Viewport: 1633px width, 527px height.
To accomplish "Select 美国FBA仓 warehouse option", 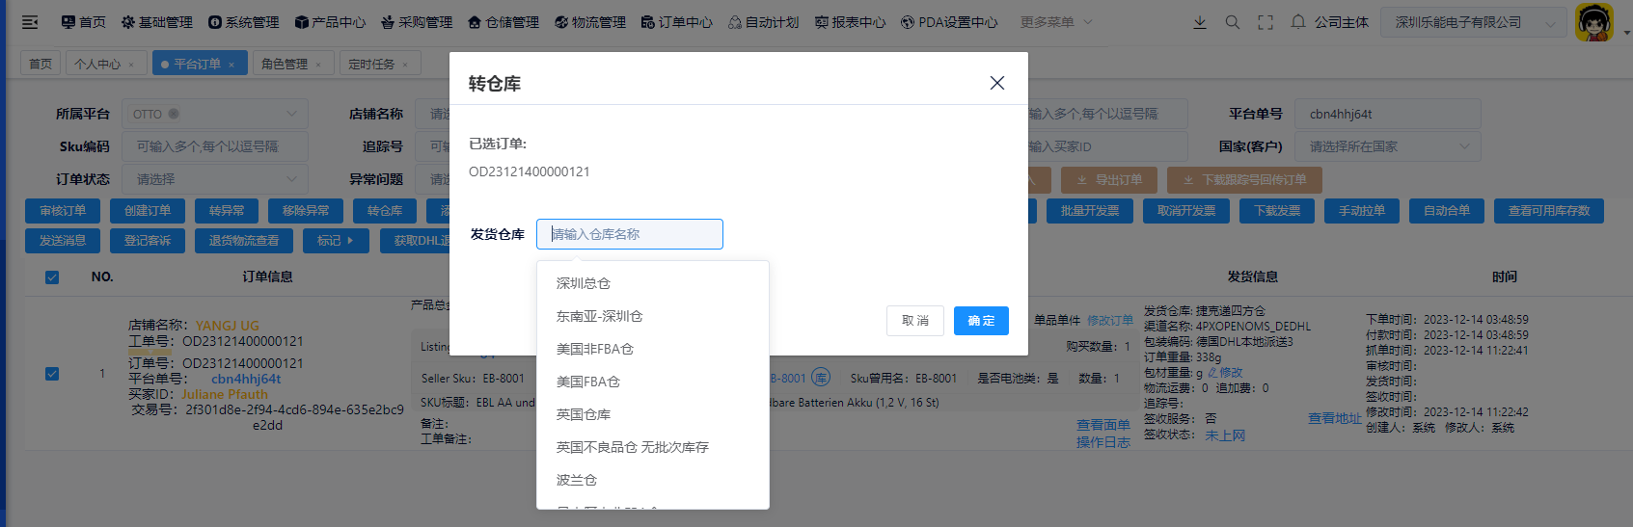I will [653, 382].
